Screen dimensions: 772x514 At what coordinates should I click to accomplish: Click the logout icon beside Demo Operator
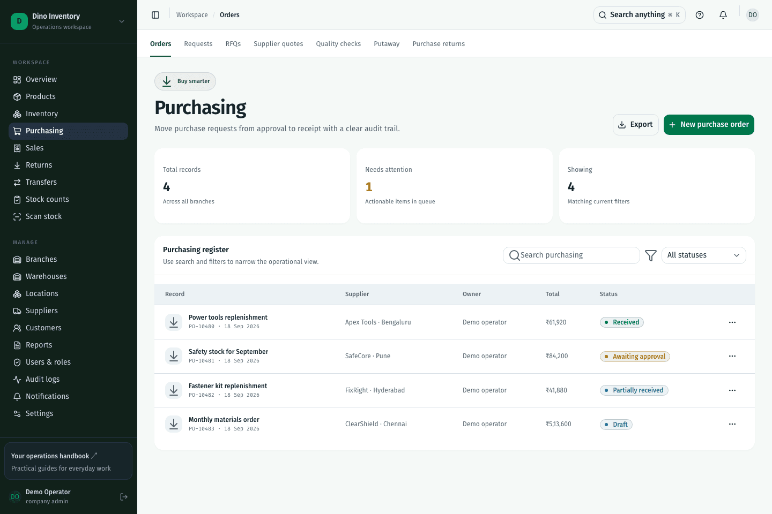coord(124,497)
